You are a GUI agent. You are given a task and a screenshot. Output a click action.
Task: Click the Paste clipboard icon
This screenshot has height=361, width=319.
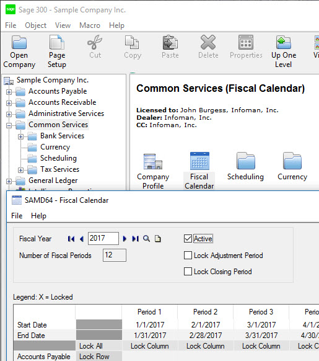tap(170, 42)
